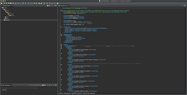Click the Boot Dashboard tag filter field

[29, 88]
